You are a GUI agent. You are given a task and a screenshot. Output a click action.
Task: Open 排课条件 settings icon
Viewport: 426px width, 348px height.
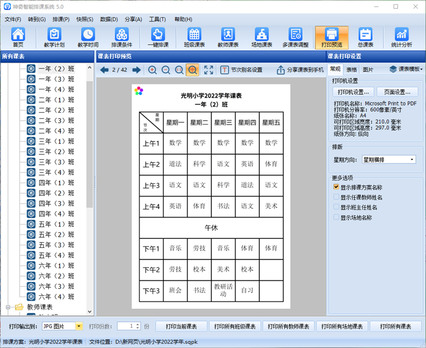tap(122, 37)
